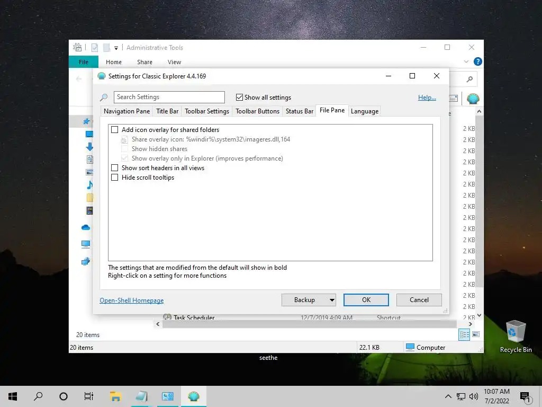The width and height of the screenshot is (542, 407).
Task: Click the Classic Explorer shell icon in the title bar
Action: 101,76
